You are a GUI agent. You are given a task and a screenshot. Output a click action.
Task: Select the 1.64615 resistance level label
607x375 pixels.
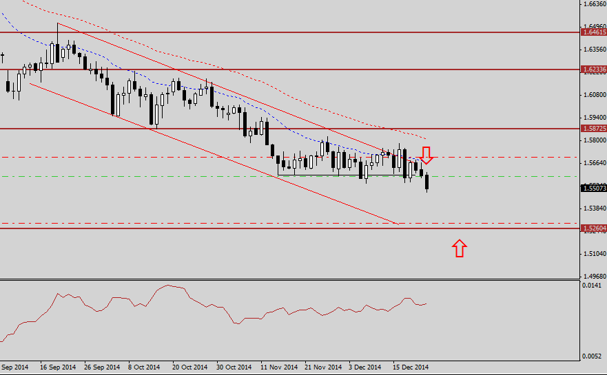click(x=593, y=32)
